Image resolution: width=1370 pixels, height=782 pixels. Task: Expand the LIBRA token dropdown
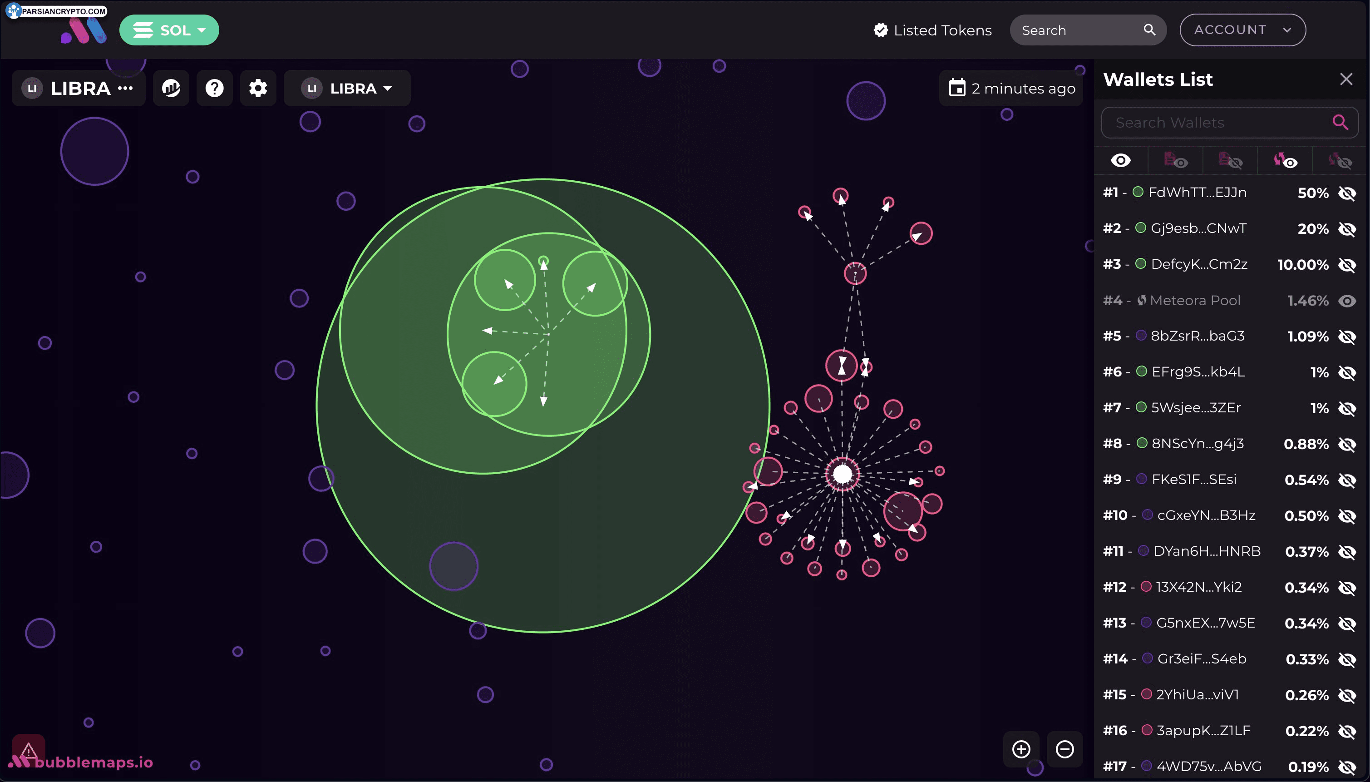348,88
